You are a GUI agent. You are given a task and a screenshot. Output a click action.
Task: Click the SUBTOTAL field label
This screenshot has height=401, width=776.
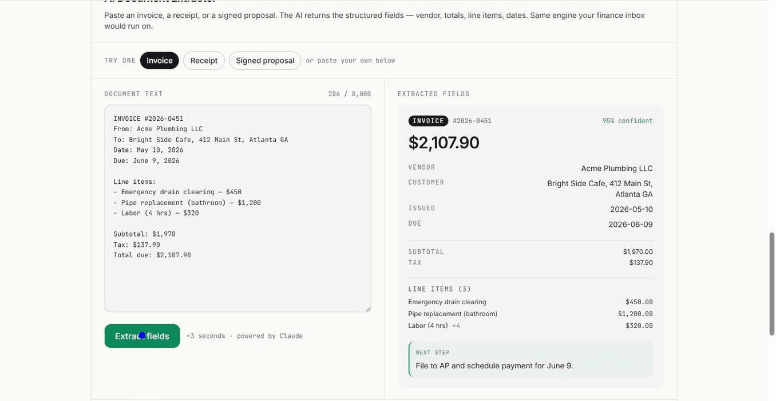pos(426,252)
